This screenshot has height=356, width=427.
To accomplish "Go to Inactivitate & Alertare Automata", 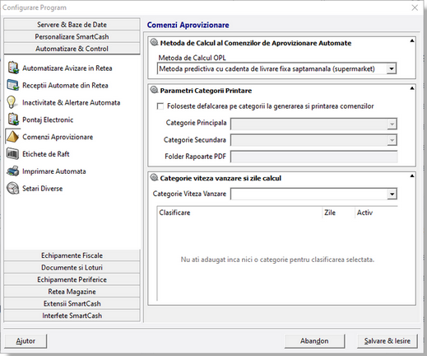I will tap(72, 102).
